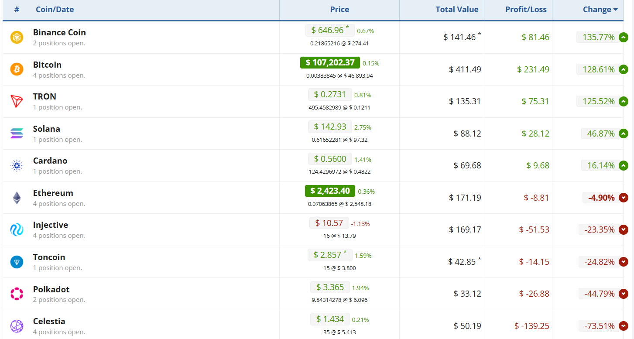Open the Ethereum name link
Screen dimensions: 634x339
(x=53, y=193)
